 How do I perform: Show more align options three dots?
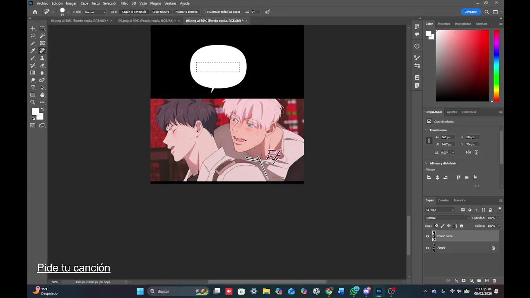click(x=477, y=186)
